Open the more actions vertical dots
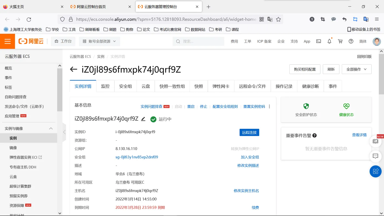 [x=269, y=107]
